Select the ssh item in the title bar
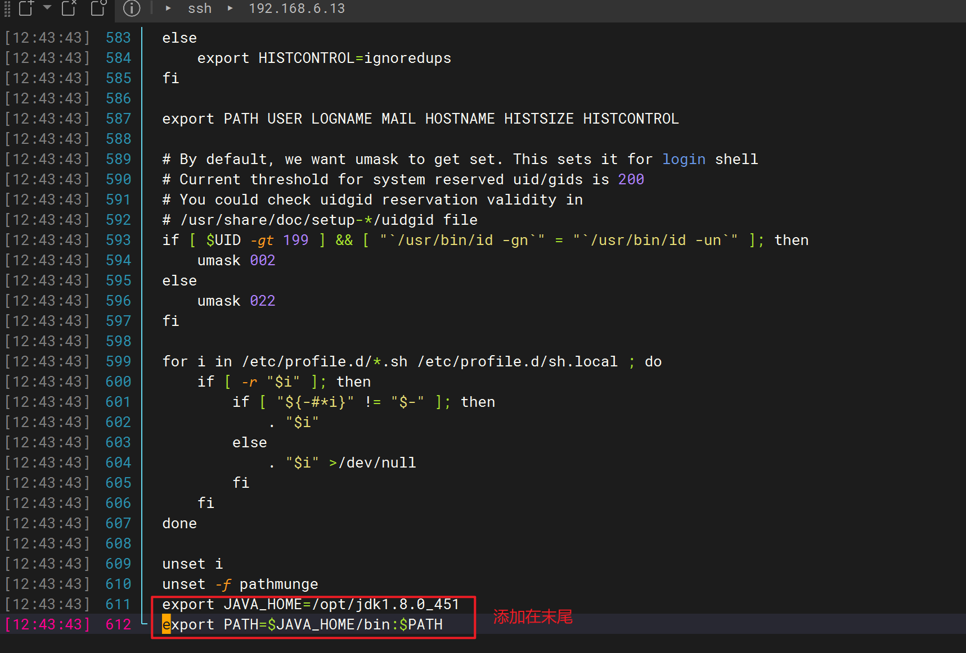Screen dimensions: 966x653 (x=200, y=9)
